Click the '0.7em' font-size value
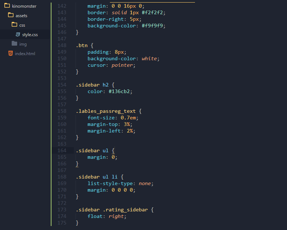The image size is (287, 230). [x=128, y=118]
